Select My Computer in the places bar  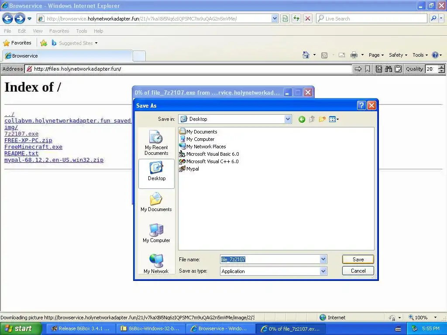[156, 233]
